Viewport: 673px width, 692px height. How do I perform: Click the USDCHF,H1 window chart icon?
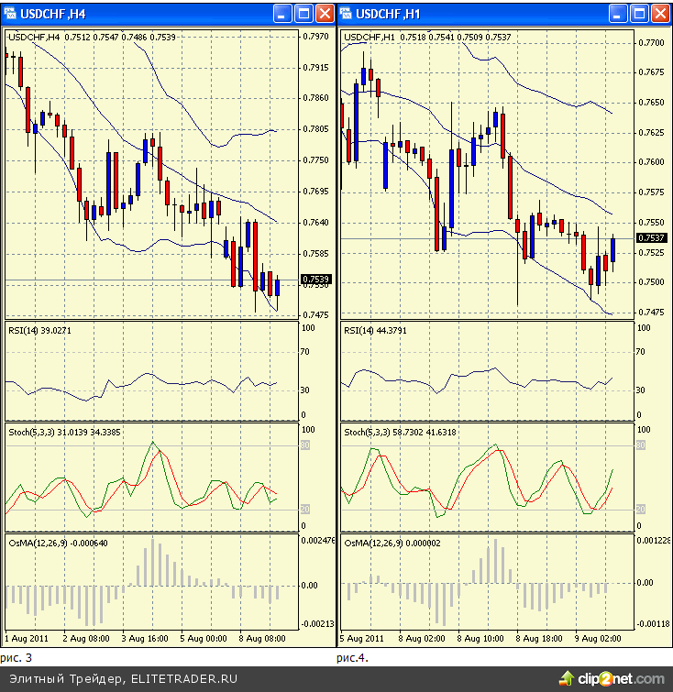pyautogui.click(x=347, y=13)
